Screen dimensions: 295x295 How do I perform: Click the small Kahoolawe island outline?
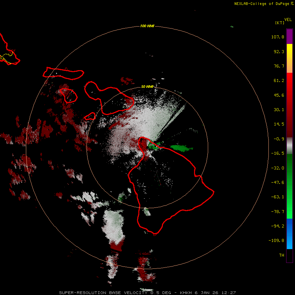tap(90, 116)
